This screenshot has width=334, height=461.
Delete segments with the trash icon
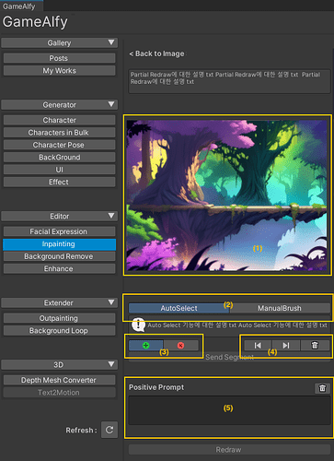point(315,346)
